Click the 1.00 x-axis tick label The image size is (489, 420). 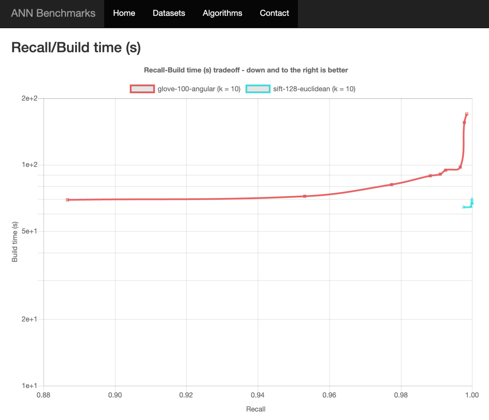pyautogui.click(x=472, y=395)
